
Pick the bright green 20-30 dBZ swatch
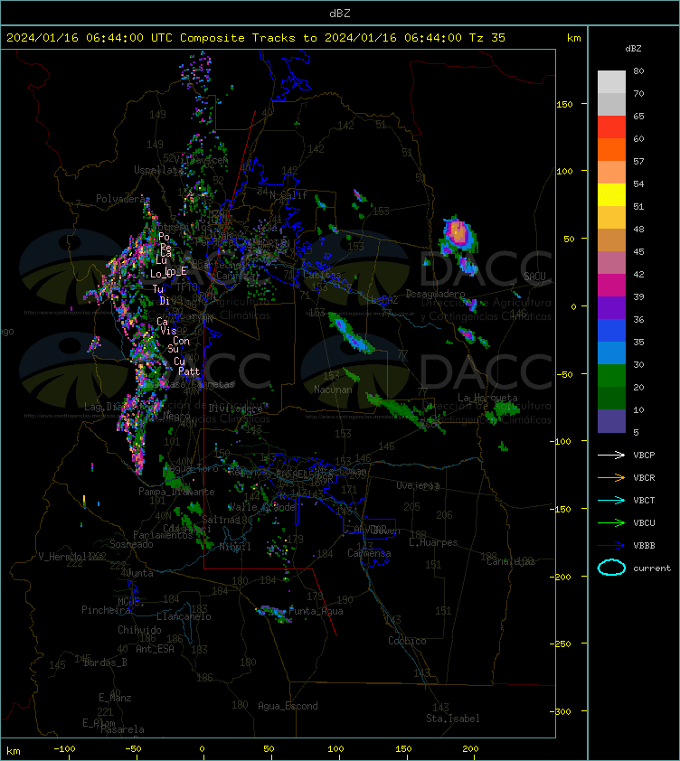tap(611, 376)
